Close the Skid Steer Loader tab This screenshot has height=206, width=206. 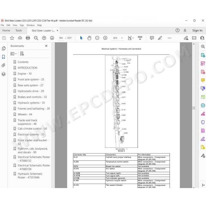tap(57, 31)
